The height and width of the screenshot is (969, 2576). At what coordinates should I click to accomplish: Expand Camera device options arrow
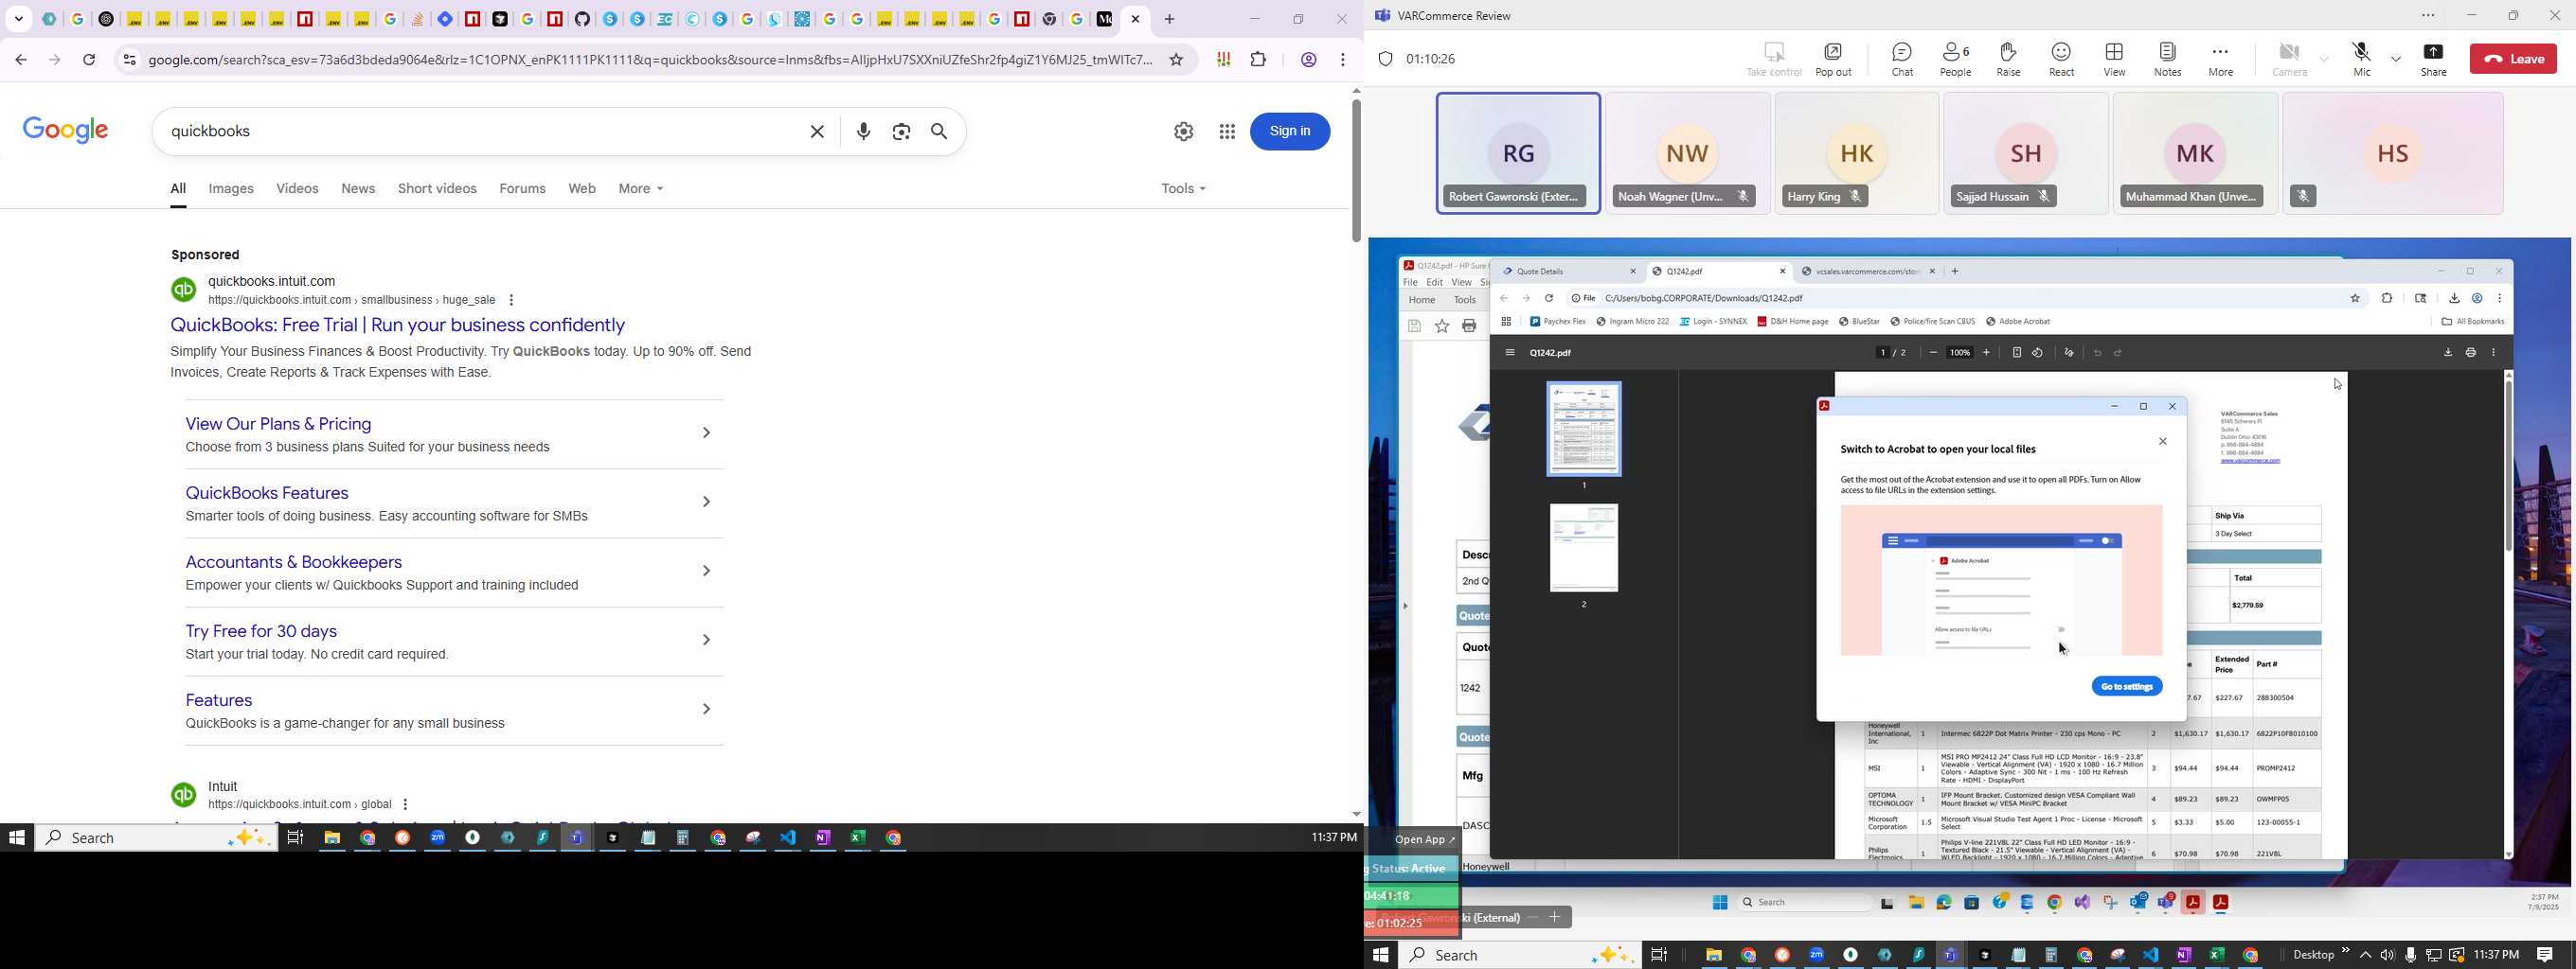click(x=2324, y=59)
